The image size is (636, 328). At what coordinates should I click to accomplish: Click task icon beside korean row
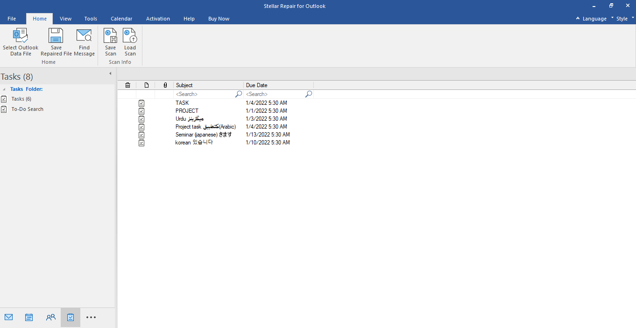(141, 143)
